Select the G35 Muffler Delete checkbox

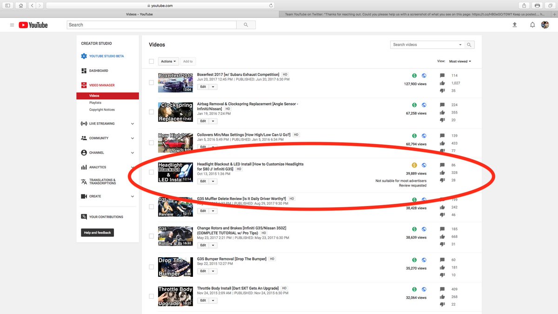[x=151, y=207]
